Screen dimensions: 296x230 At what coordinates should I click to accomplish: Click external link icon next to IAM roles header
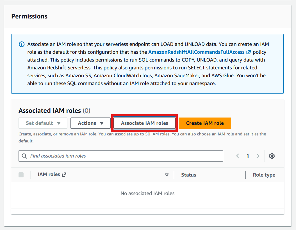(64, 175)
